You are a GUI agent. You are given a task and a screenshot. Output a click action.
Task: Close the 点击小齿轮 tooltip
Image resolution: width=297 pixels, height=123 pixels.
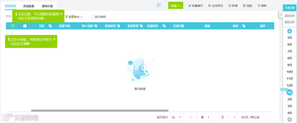pos(54,39)
